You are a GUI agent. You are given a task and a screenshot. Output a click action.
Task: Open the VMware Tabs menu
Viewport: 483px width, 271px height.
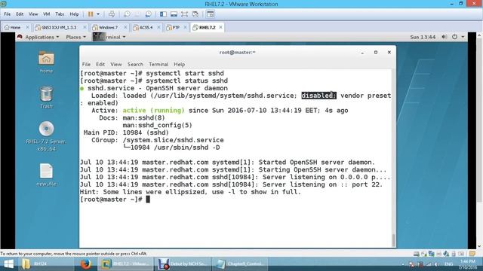tap(60, 14)
